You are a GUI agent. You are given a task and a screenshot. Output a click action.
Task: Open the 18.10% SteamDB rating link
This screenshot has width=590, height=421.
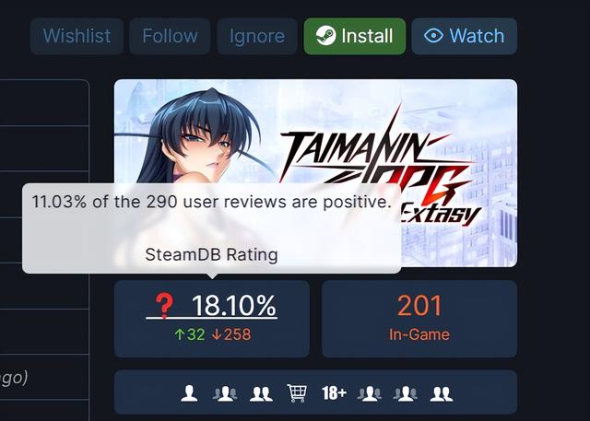tap(212, 306)
